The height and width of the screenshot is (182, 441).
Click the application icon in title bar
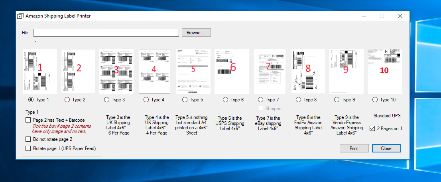20,16
